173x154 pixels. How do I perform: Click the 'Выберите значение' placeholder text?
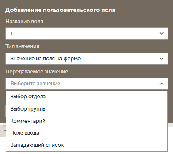pos(35,84)
